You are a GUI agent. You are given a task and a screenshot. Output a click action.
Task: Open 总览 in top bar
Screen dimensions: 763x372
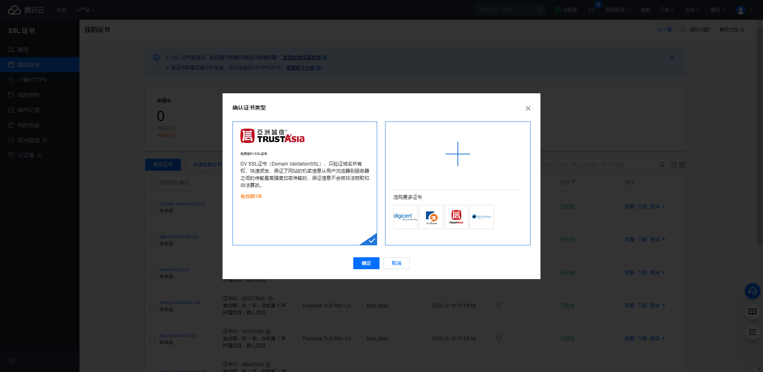61,10
